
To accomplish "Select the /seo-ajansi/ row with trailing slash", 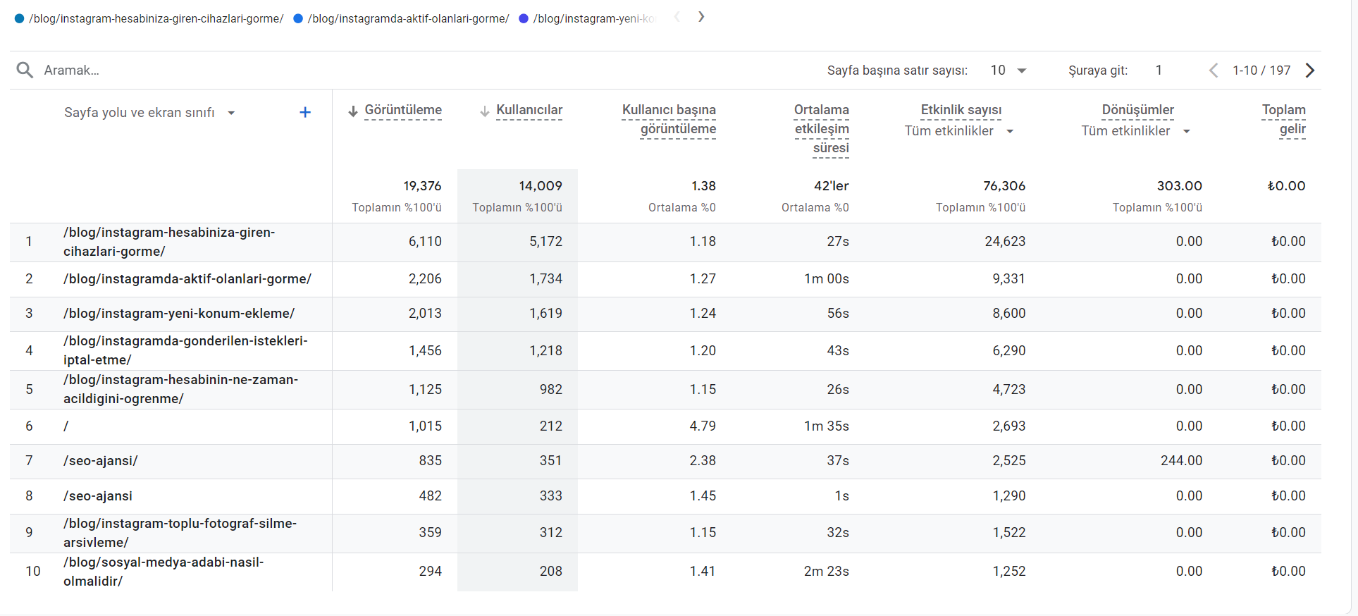I will (x=101, y=461).
